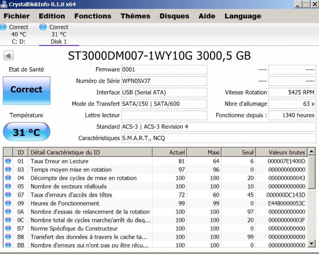
Task: Click the ID column header
Action: tap(20, 152)
